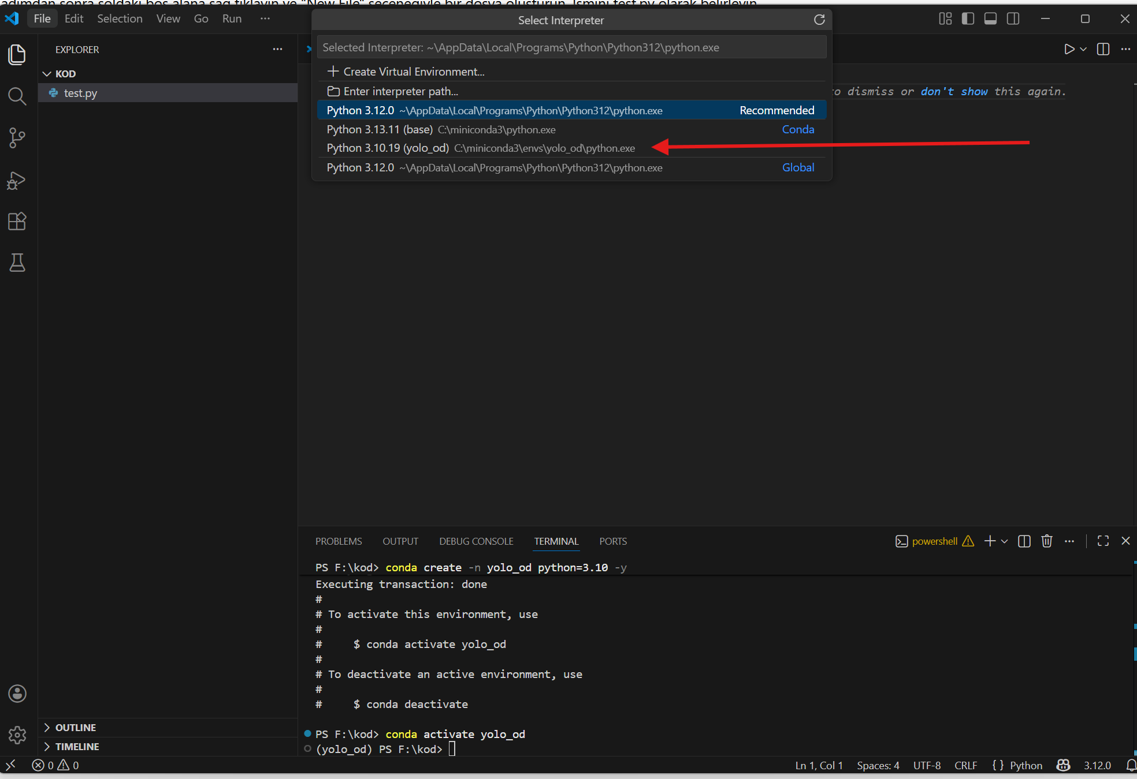1137x779 pixels.
Task: Open the Extensions view icon
Action: coord(17,222)
